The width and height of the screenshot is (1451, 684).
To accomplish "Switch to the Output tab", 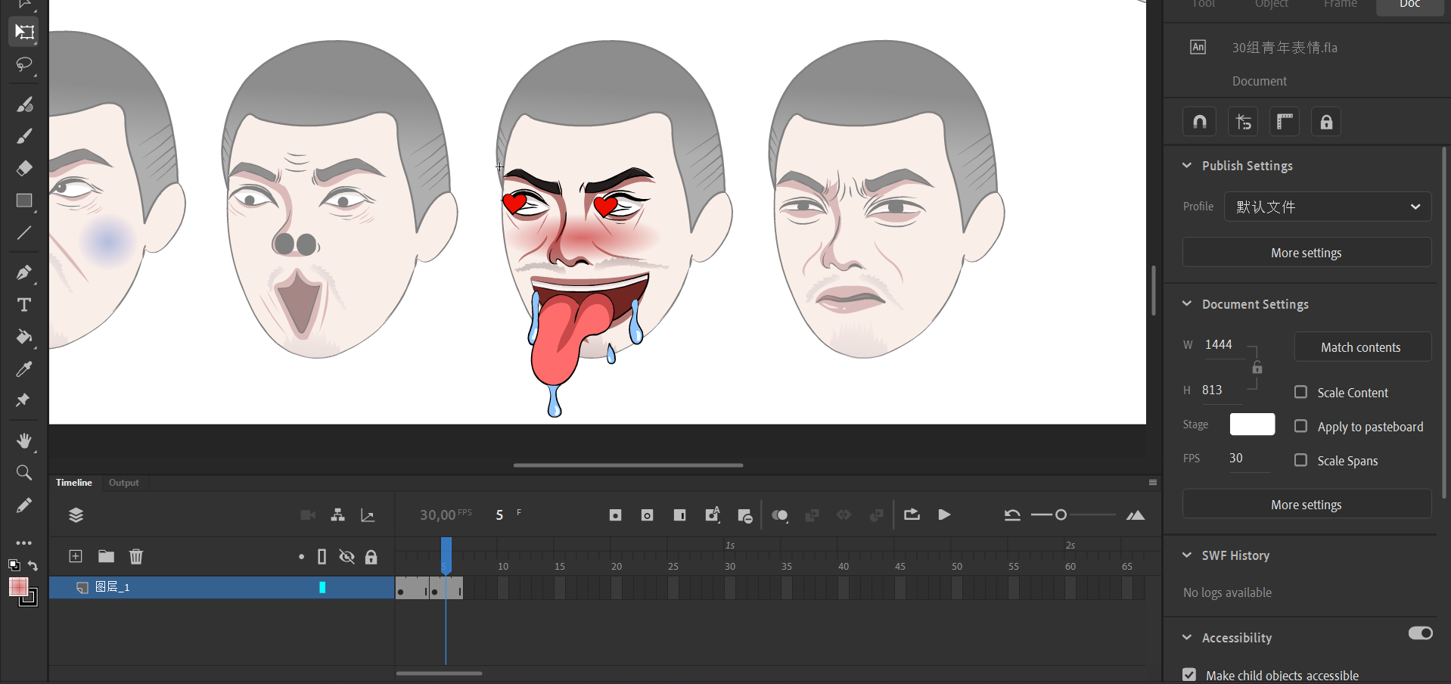I will (123, 483).
